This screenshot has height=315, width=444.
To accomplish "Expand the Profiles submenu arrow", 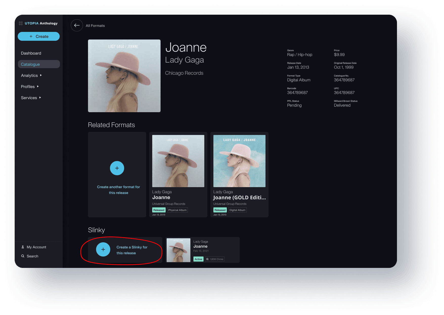I will click(38, 86).
